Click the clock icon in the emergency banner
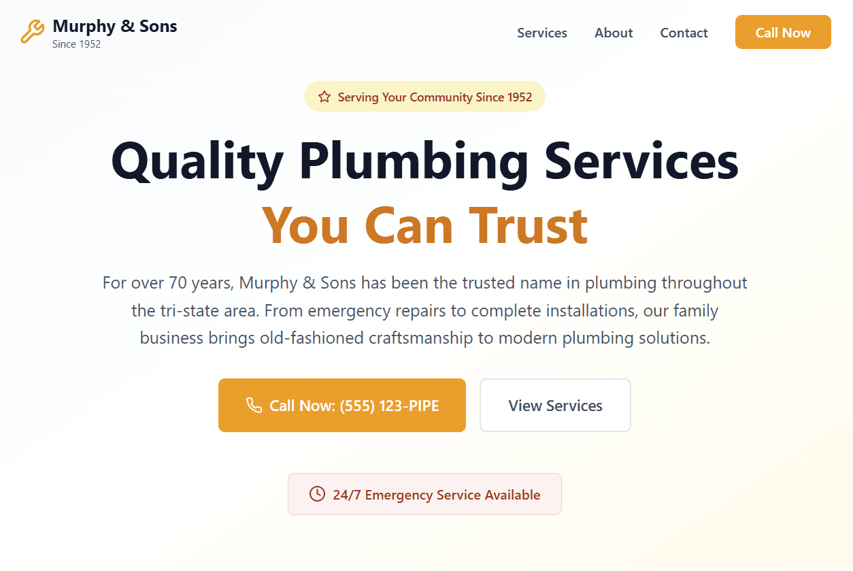The width and height of the screenshot is (853, 571). (x=316, y=494)
